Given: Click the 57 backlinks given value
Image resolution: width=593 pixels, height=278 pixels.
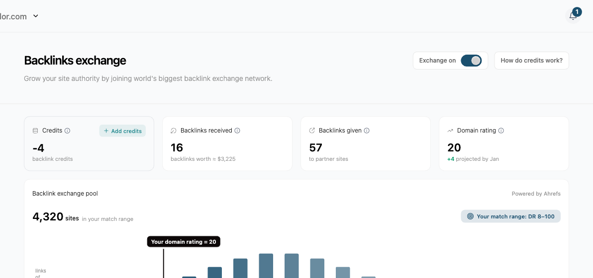Looking at the screenshot, I should [315, 147].
